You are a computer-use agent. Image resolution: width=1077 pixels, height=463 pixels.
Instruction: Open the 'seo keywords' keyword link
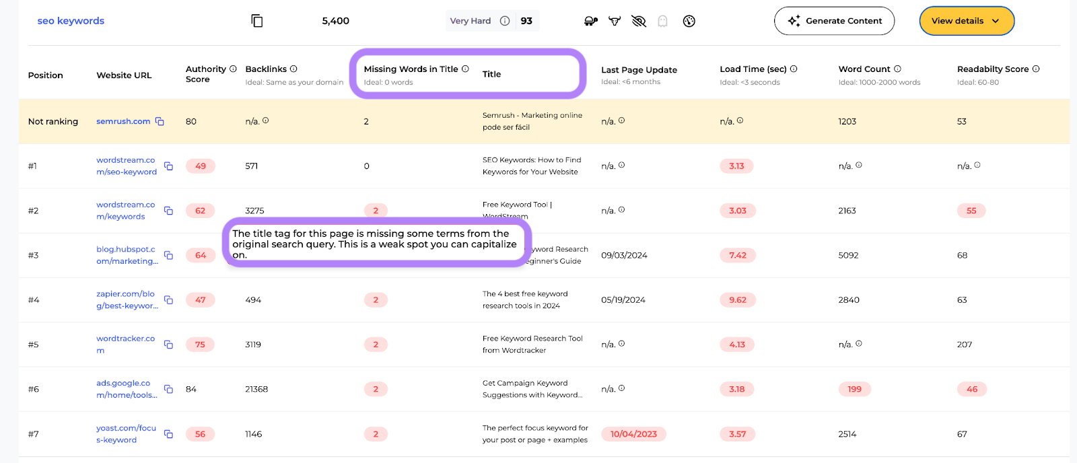71,21
